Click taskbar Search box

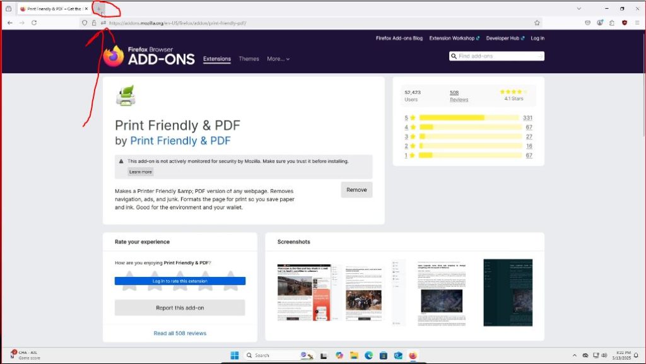click(x=278, y=355)
